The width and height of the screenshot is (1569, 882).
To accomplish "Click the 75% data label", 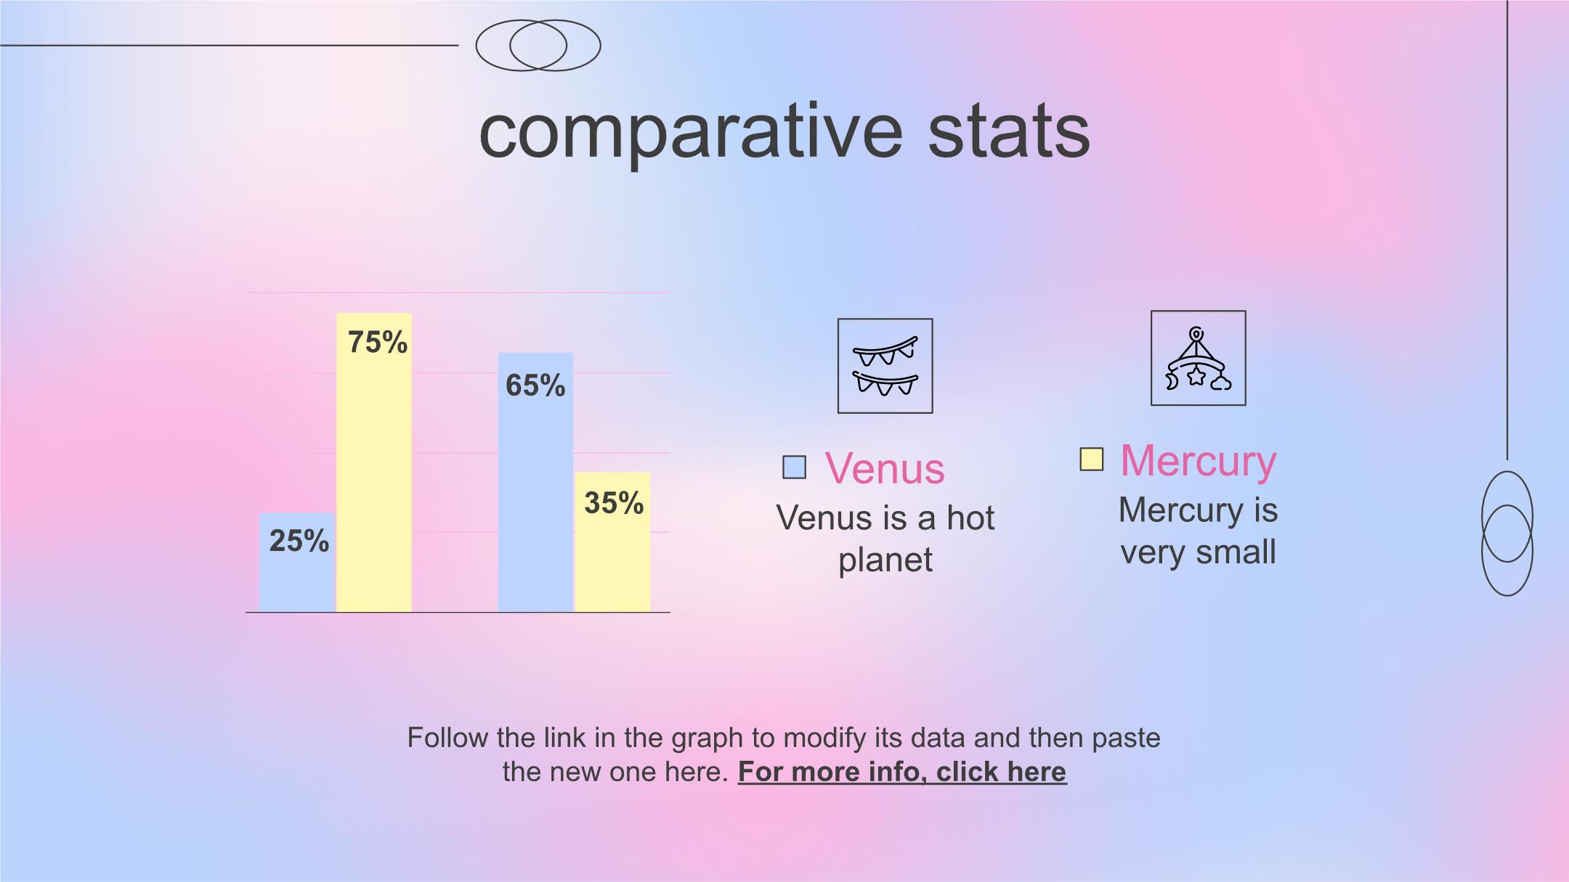I will [x=378, y=342].
